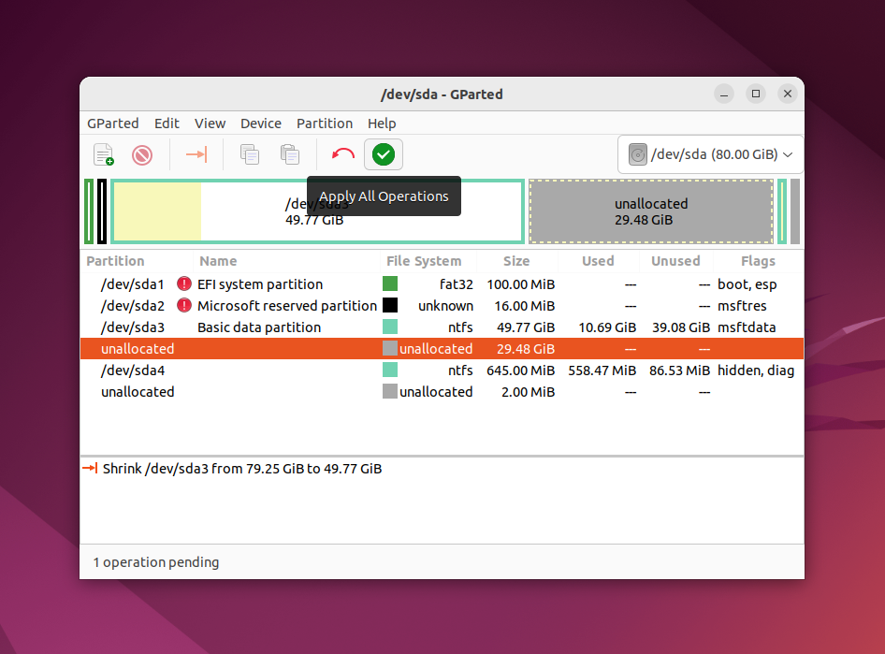
Task: Select the /dev/sda4 ntfs partition row
Action: pyautogui.click(x=442, y=371)
